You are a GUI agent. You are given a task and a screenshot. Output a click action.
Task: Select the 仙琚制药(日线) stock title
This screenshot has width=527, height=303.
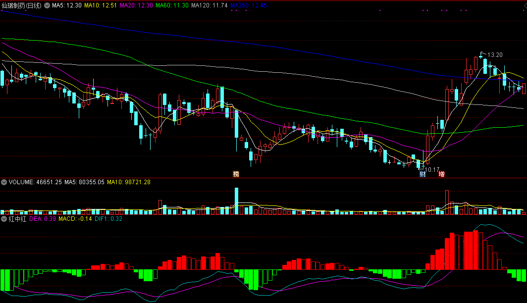pos(21,5)
